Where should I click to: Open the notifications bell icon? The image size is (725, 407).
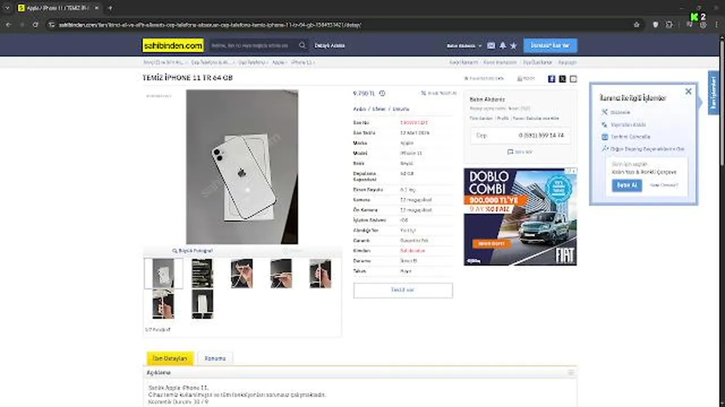coord(502,46)
